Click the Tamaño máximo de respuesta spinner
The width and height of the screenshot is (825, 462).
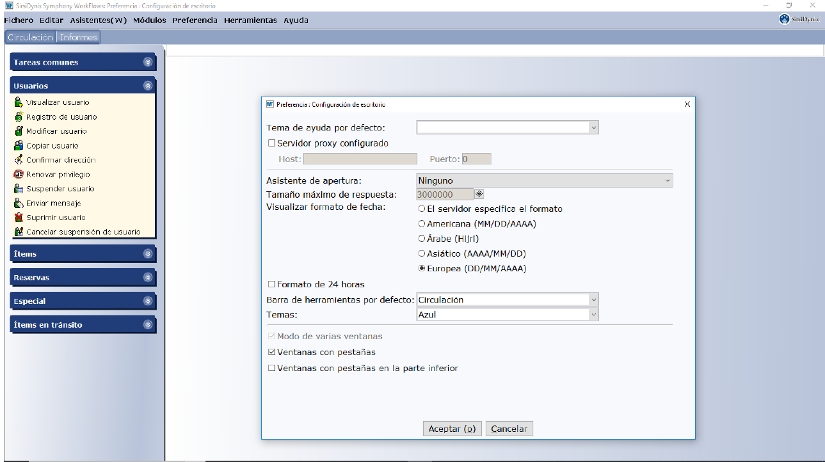pyautogui.click(x=479, y=195)
